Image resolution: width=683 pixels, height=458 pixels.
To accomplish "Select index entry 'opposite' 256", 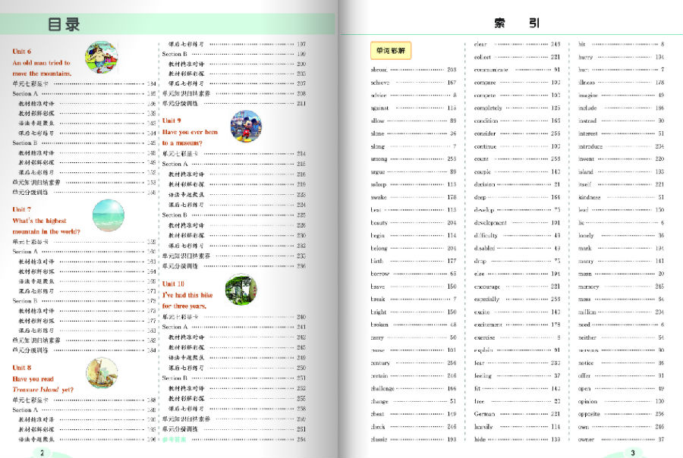I will pos(621,413).
